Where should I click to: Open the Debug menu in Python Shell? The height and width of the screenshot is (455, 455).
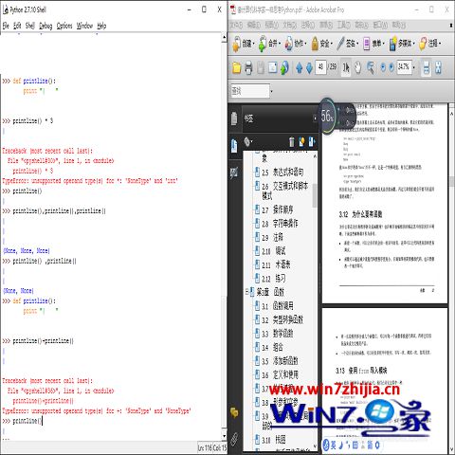point(45,26)
